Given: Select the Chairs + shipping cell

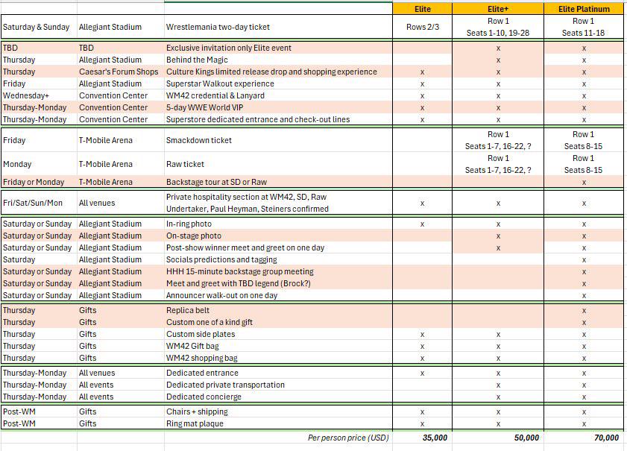Looking at the screenshot, I should coord(278,411).
